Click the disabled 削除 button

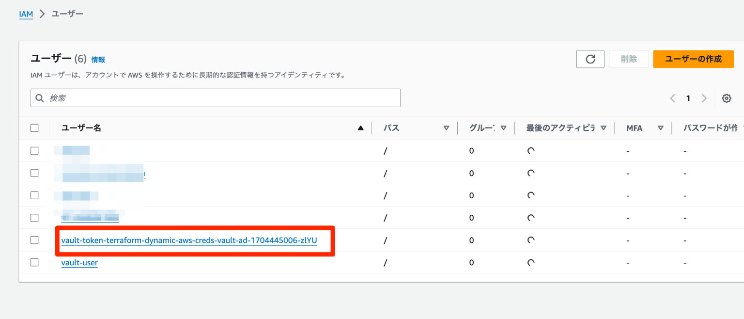(x=629, y=59)
